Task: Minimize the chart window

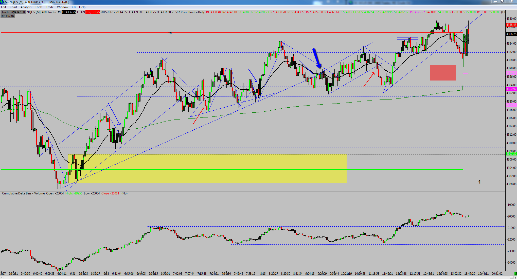Action: coord(495,2)
